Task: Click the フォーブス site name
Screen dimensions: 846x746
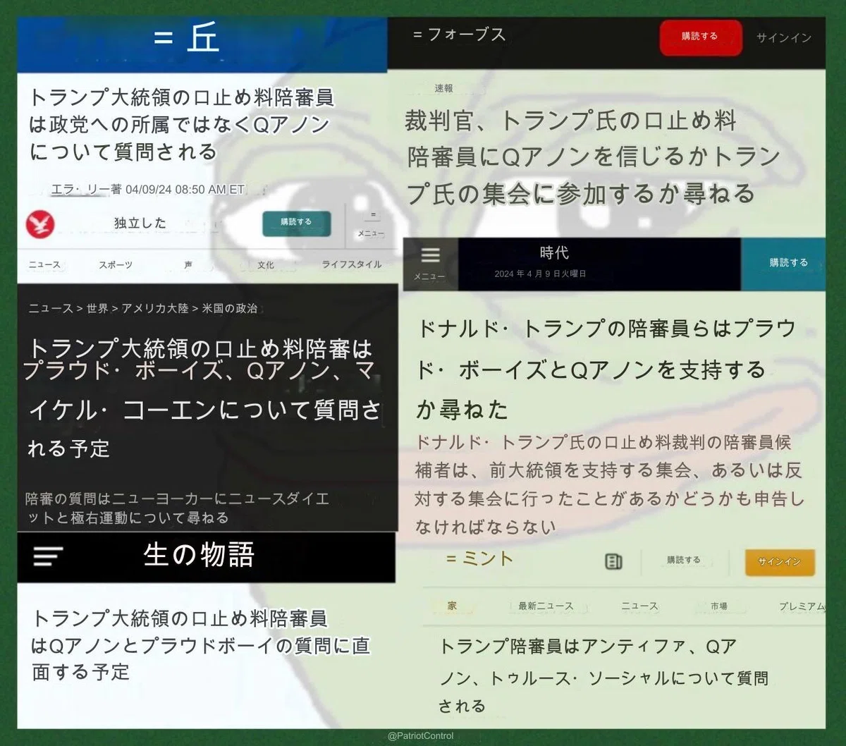Action: (467, 34)
